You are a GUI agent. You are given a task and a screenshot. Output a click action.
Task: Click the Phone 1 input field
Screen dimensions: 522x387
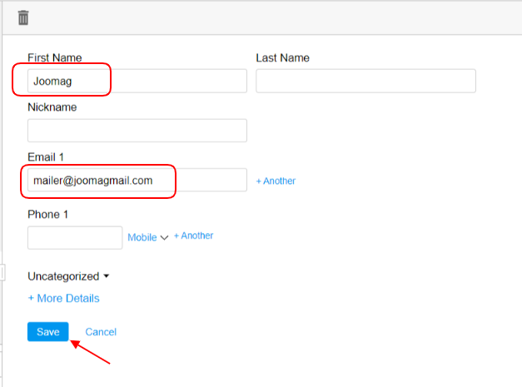(75, 237)
